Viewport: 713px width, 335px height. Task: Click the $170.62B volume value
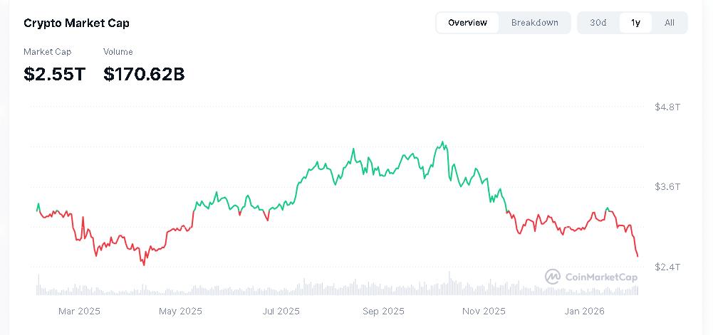pyautogui.click(x=144, y=74)
